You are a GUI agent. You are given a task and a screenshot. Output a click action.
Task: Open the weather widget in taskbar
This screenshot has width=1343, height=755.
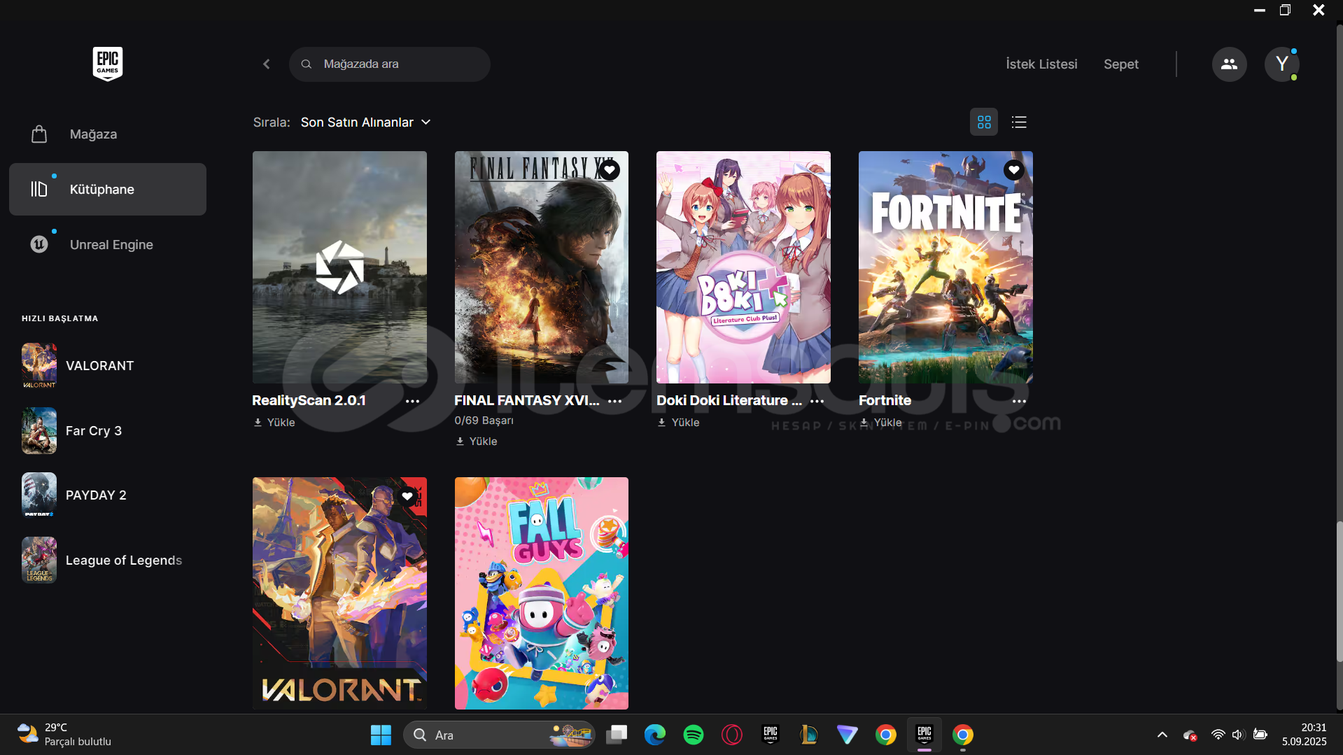coord(64,735)
